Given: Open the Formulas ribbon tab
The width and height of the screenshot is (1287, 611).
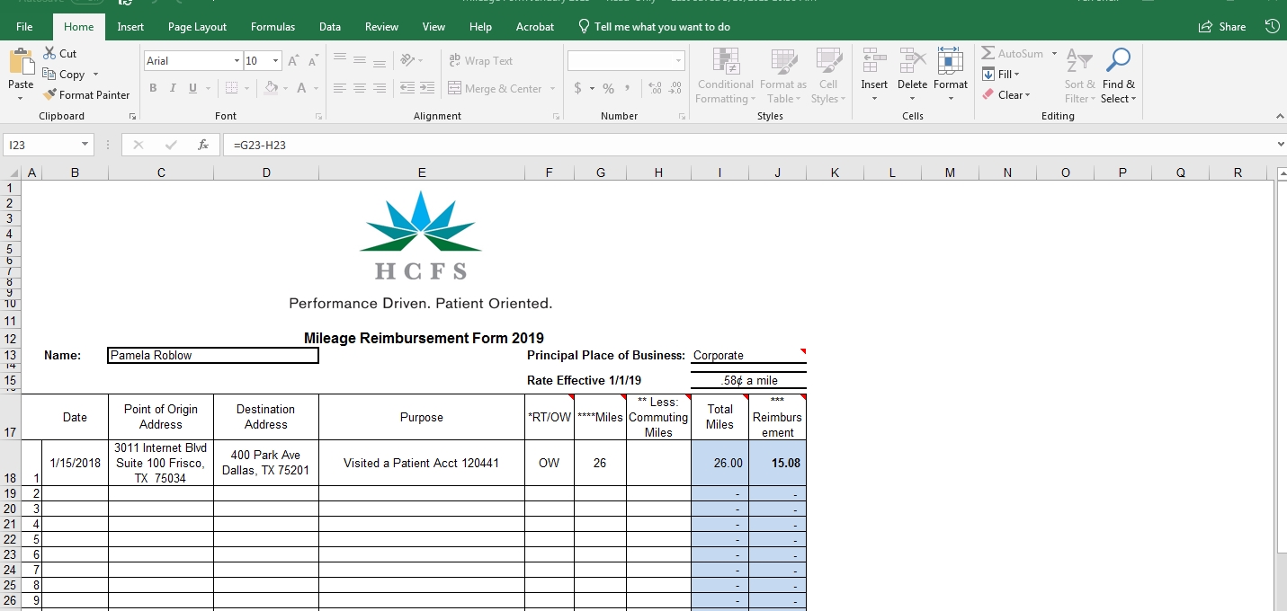Looking at the screenshot, I should [x=273, y=27].
